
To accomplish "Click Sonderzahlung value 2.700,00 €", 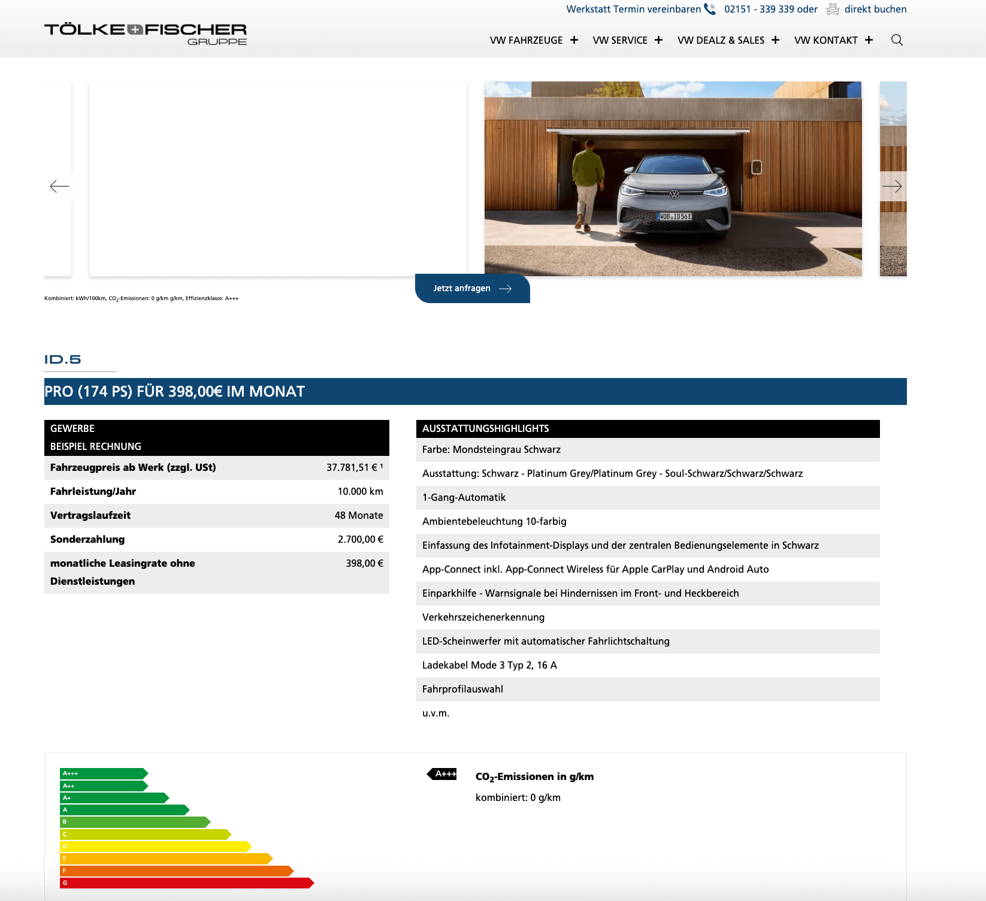I will pos(360,539).
